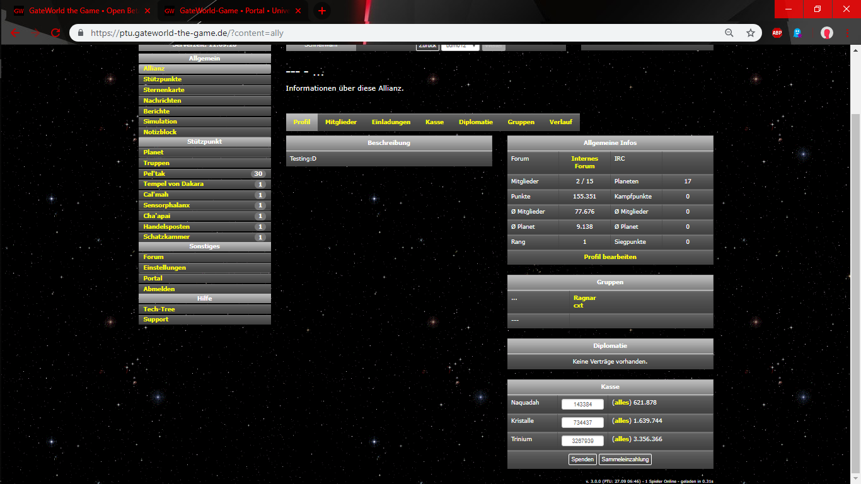Expand the planet selection dropdown at top

[460, 46]
